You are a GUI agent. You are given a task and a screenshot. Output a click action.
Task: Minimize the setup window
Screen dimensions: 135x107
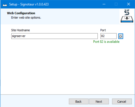pyautogui.click(x=104, y=4)
